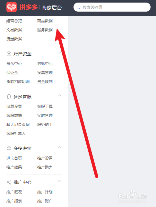Viewport: 156px width, 207px height.
Task: Click the yen icon beside 账户资金
Action: [x=9, y=54]
